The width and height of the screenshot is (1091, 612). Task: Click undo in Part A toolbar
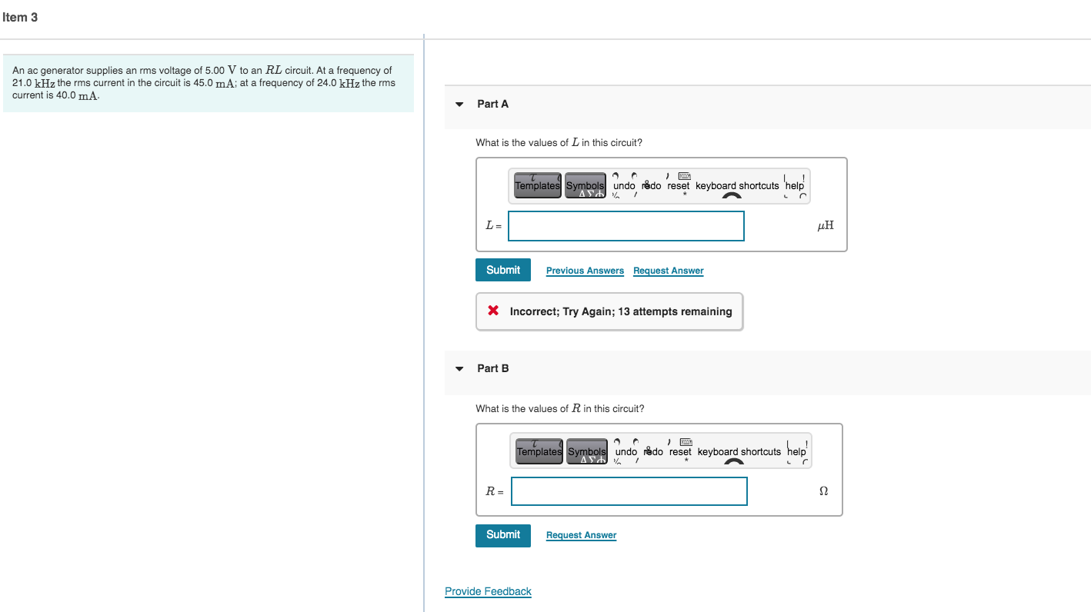[624, 185]
